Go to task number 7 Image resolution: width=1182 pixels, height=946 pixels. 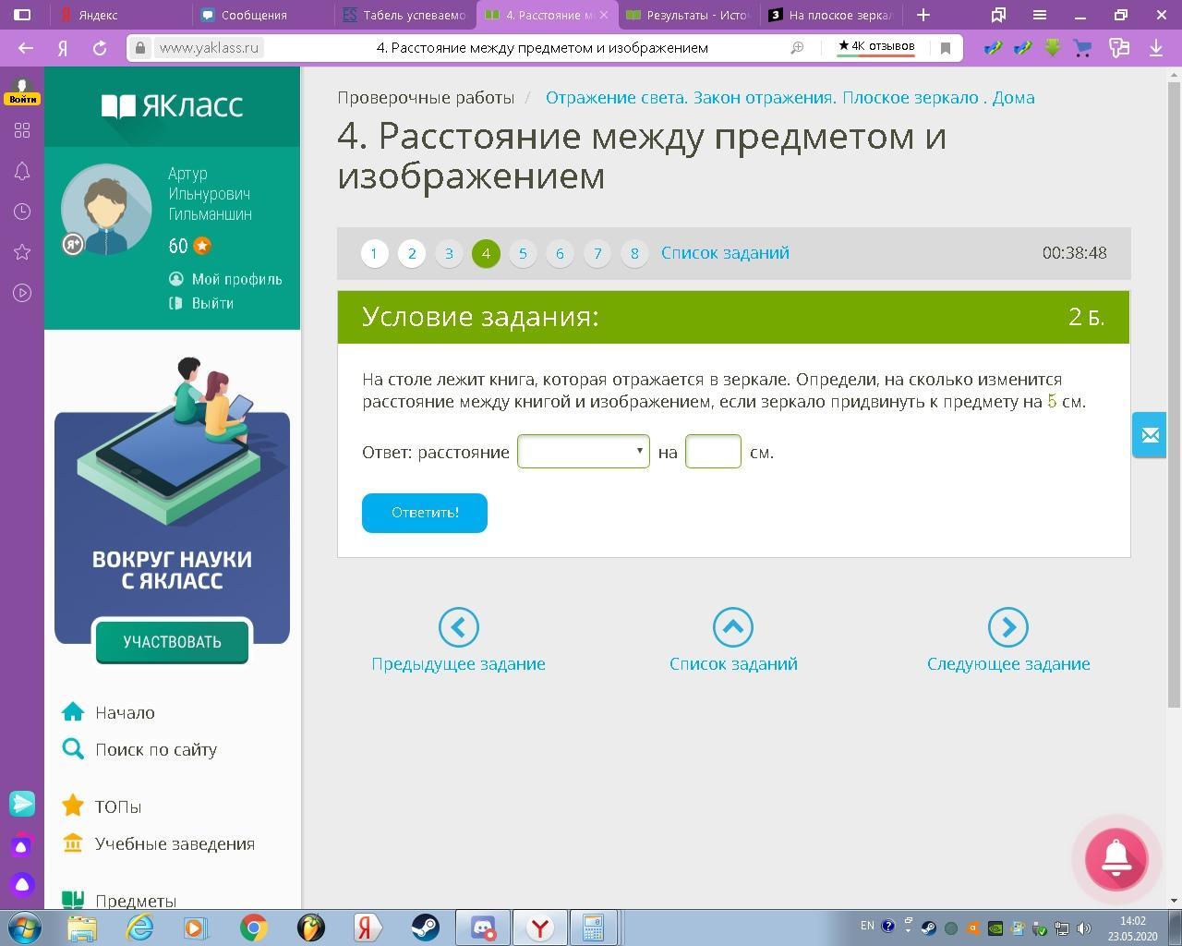(x=597, y=253)
